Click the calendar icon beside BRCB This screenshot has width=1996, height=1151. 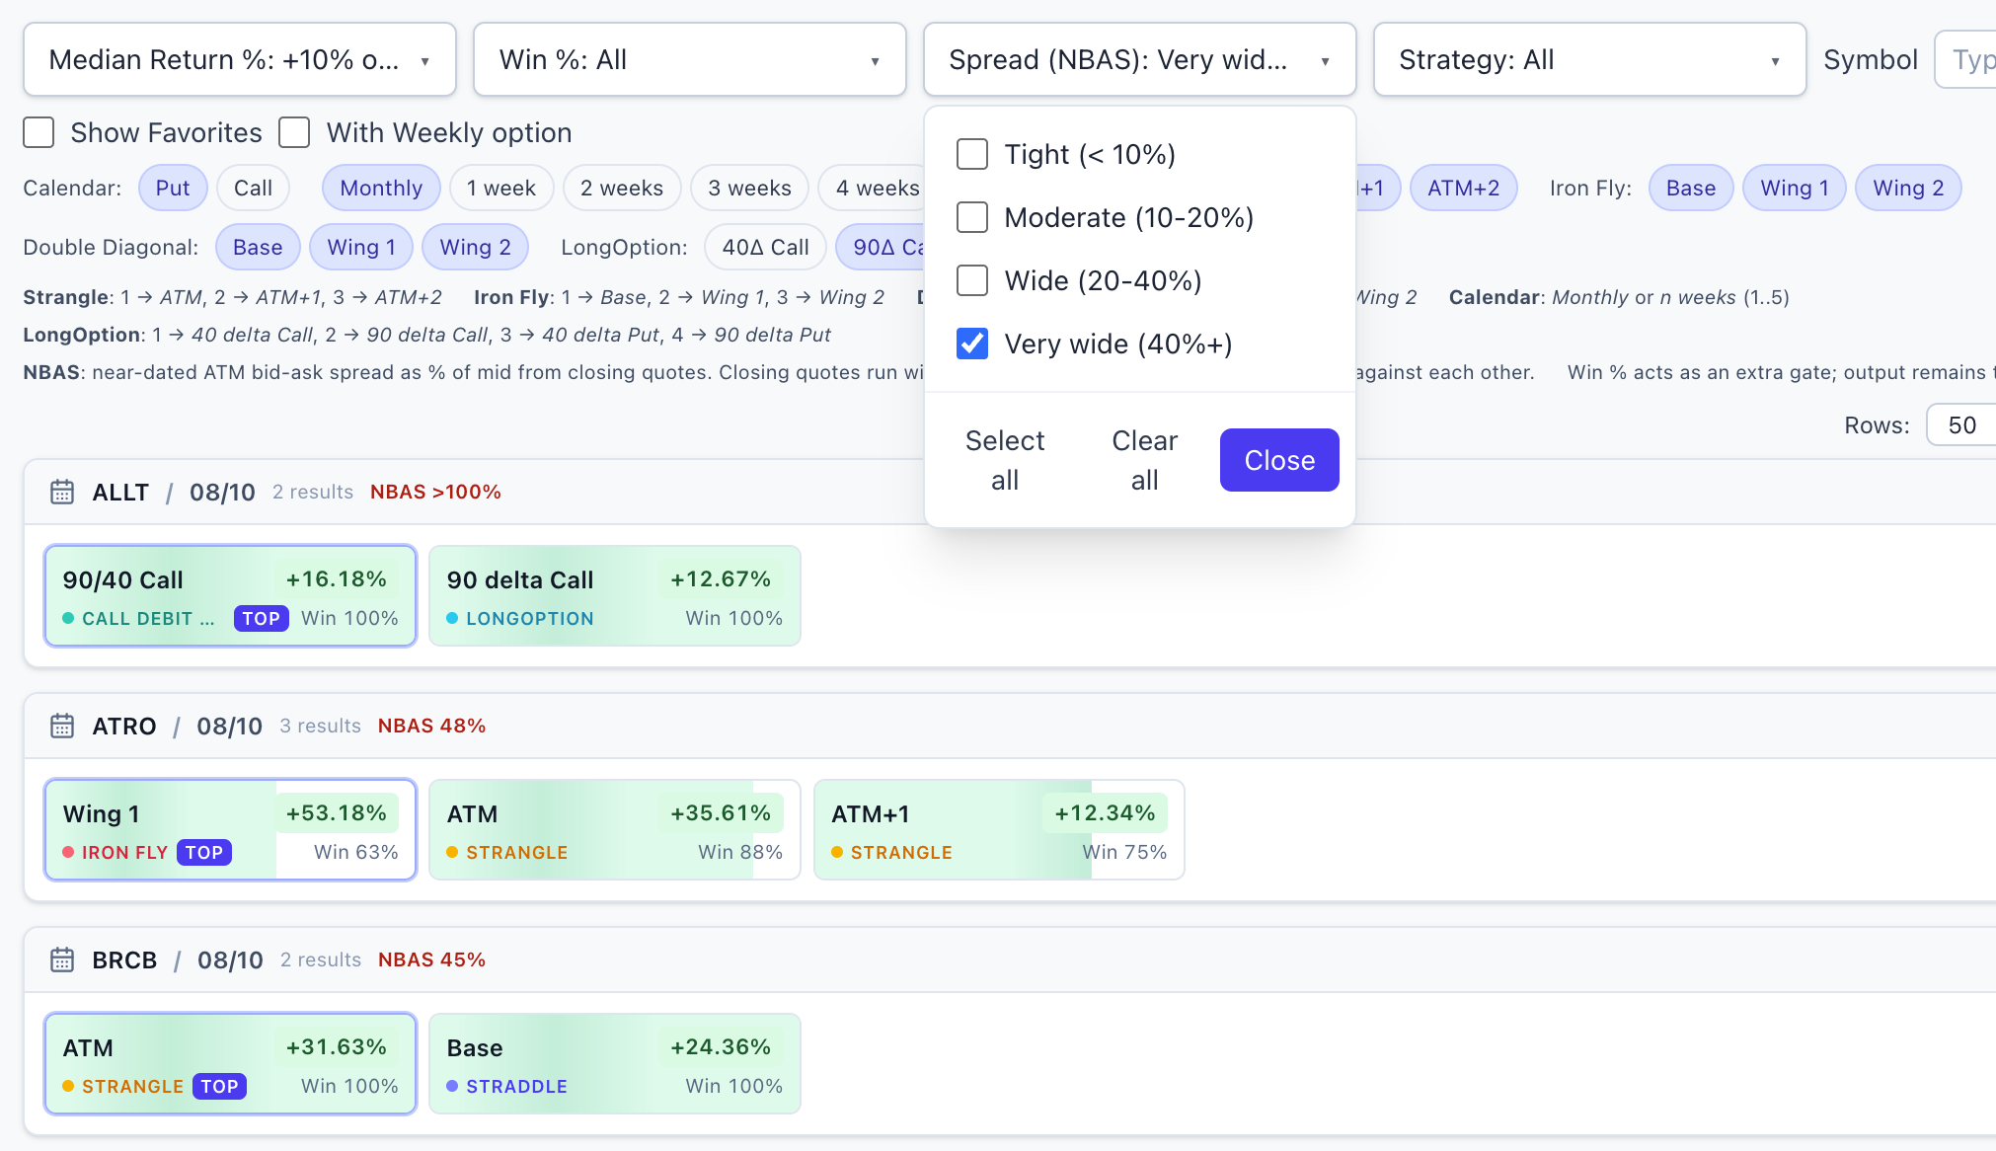(62, 959)
